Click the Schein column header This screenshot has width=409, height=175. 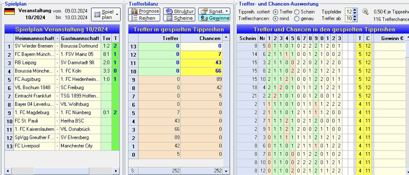click(247, 38)
